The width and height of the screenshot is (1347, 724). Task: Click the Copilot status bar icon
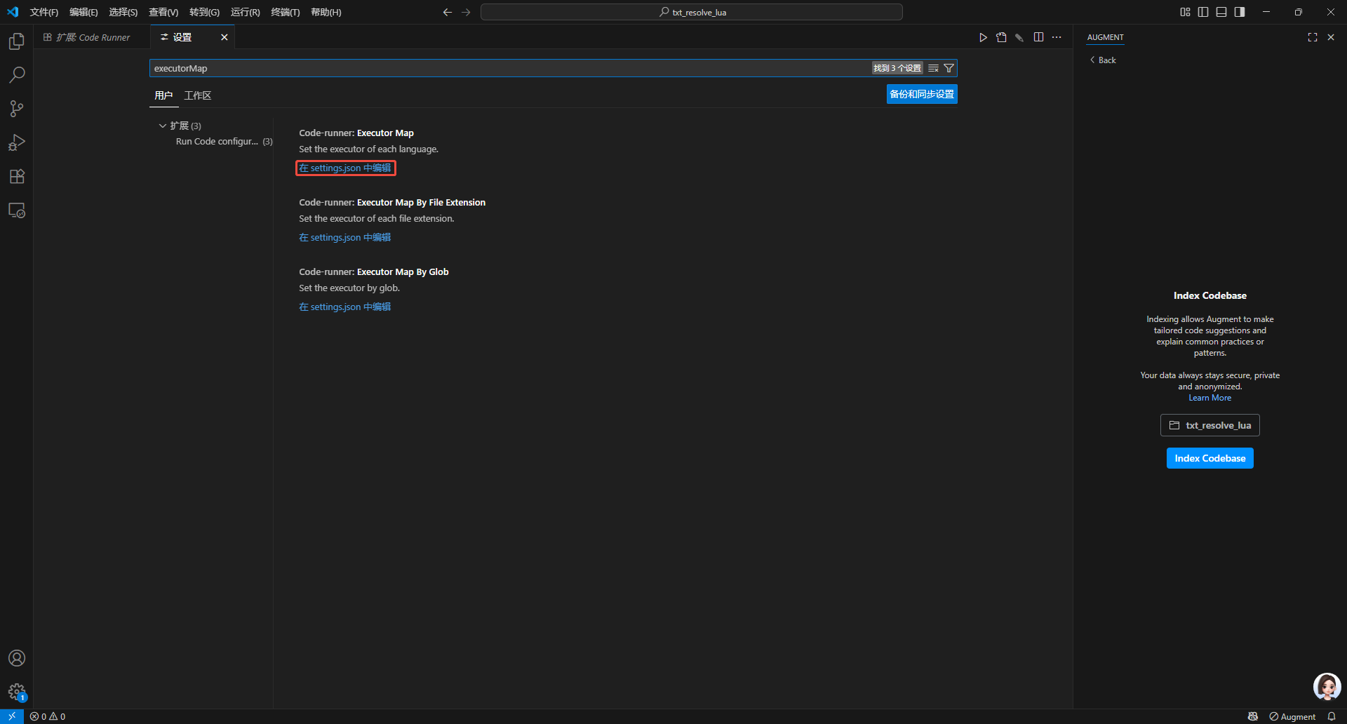pyautogui.click(x=1253, y=716)
